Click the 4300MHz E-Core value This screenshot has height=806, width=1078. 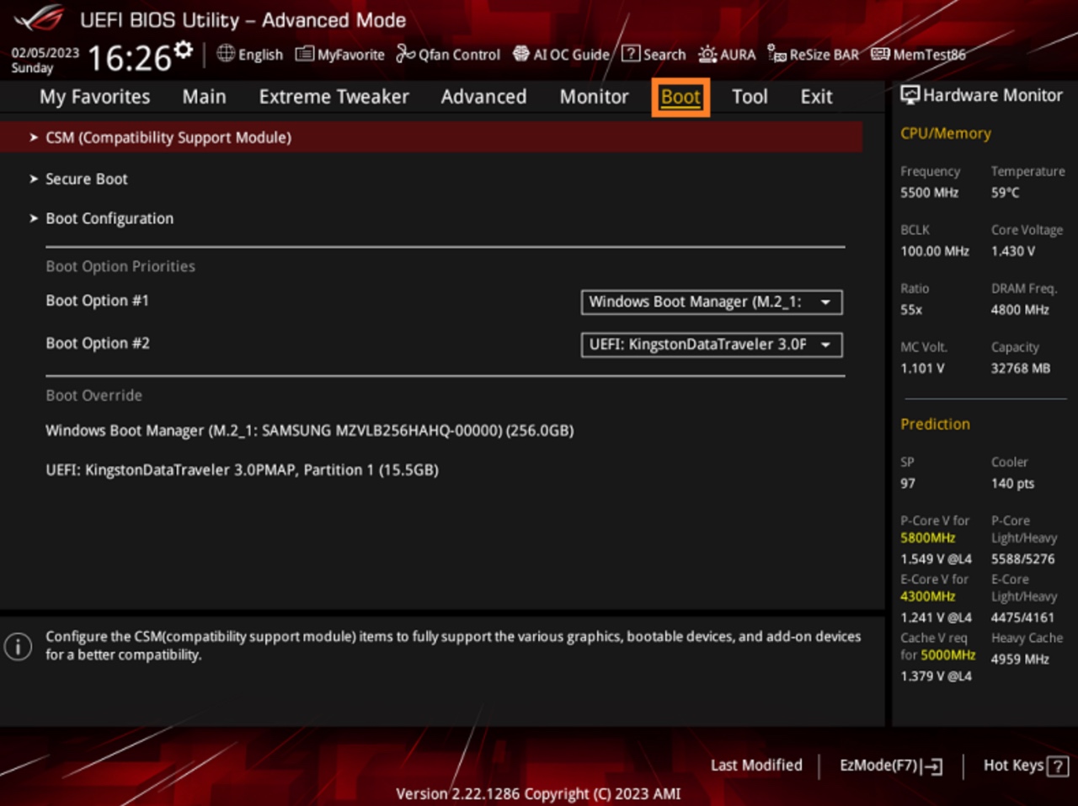pyautogui.click(x=927, y=596)
